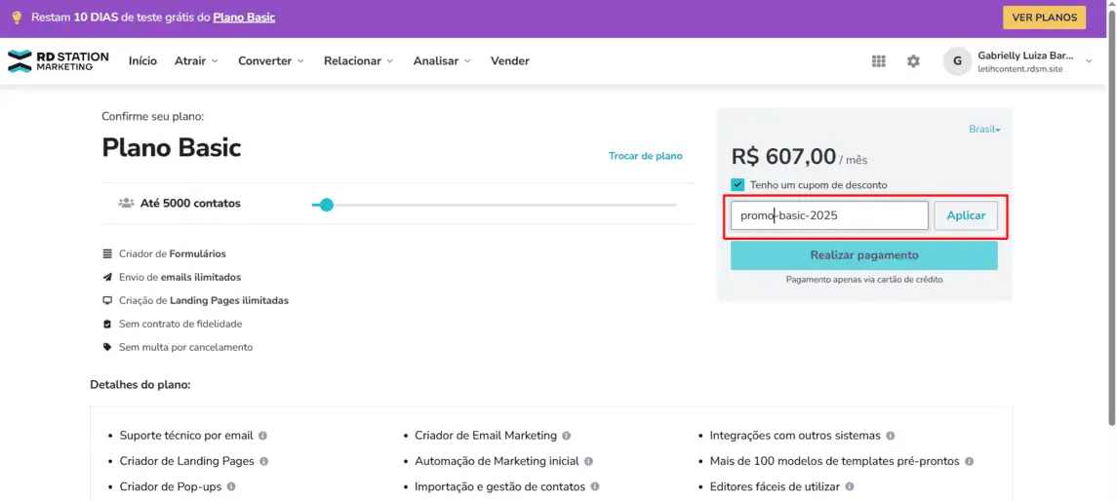Open the user account dropdown chevron
The image size is (1117, 501).
point(1089,61)
